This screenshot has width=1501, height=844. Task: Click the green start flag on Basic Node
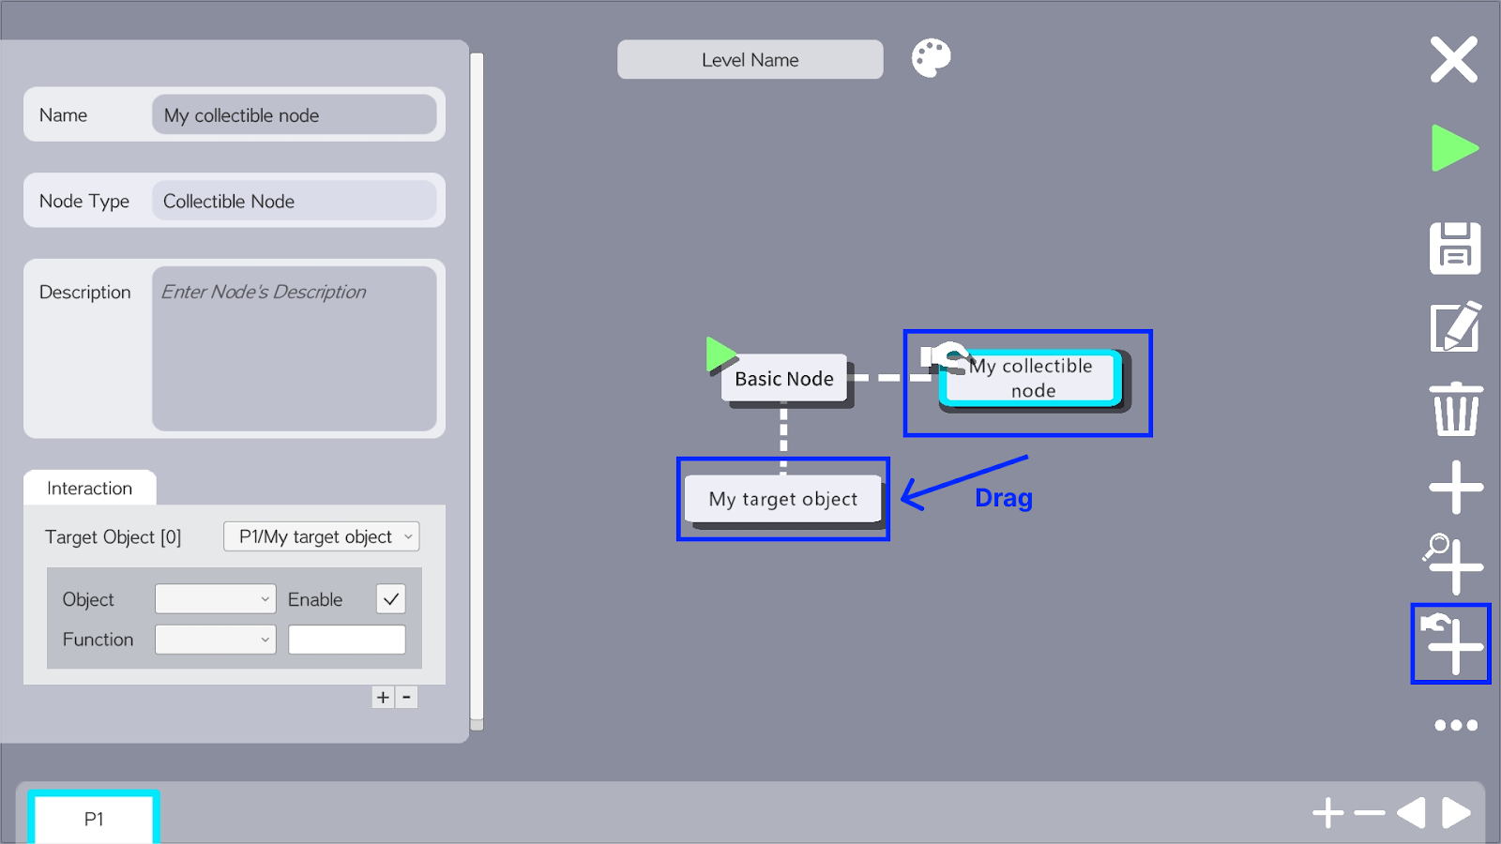720,354
